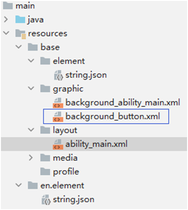Click the resources folder icon

tap(20, 34)
